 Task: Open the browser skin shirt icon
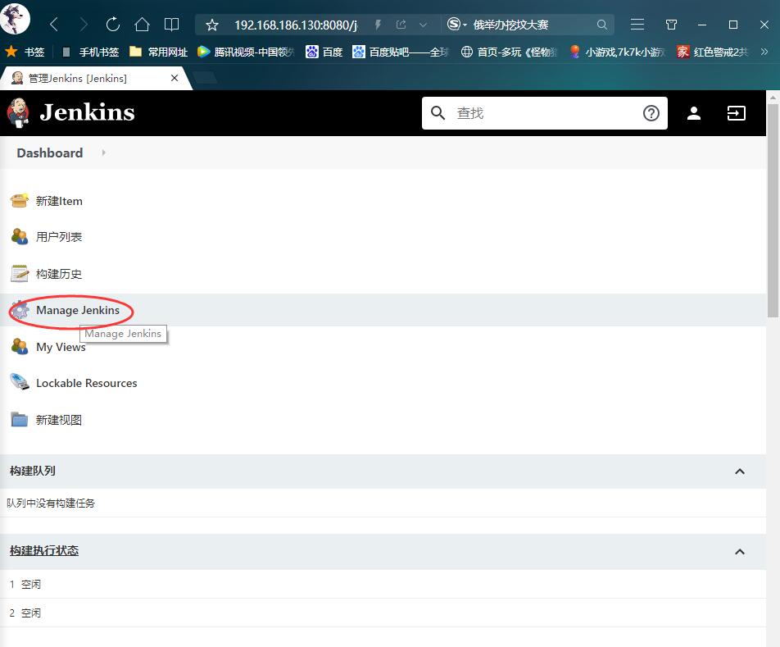point(672,25)
